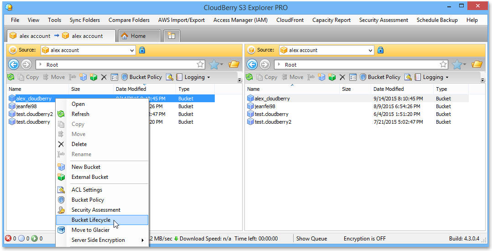This screenshot has width=492, height=251.
Task: Click the right pane New Bucket toolbar icon
Action: point(321,77)
